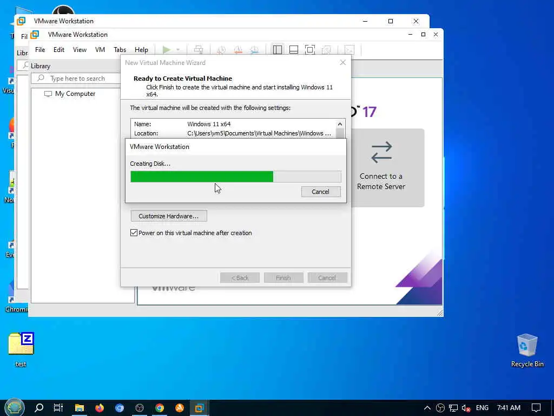Click the Customize Hardware button

coord(169,216)
